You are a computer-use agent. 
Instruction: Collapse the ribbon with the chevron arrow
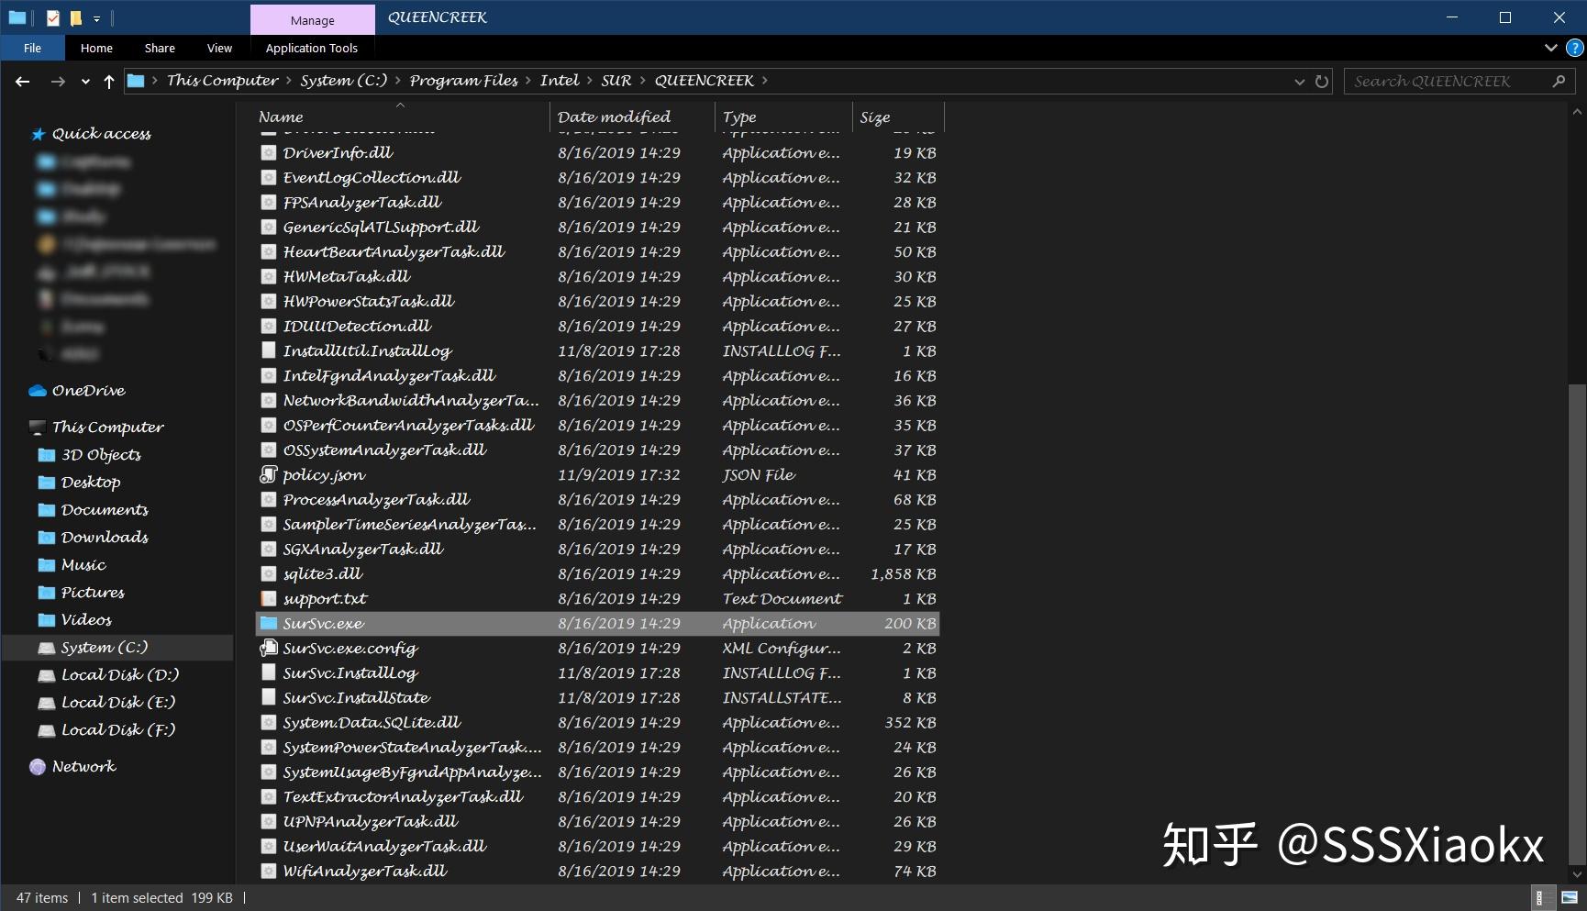coord(1549,48)
